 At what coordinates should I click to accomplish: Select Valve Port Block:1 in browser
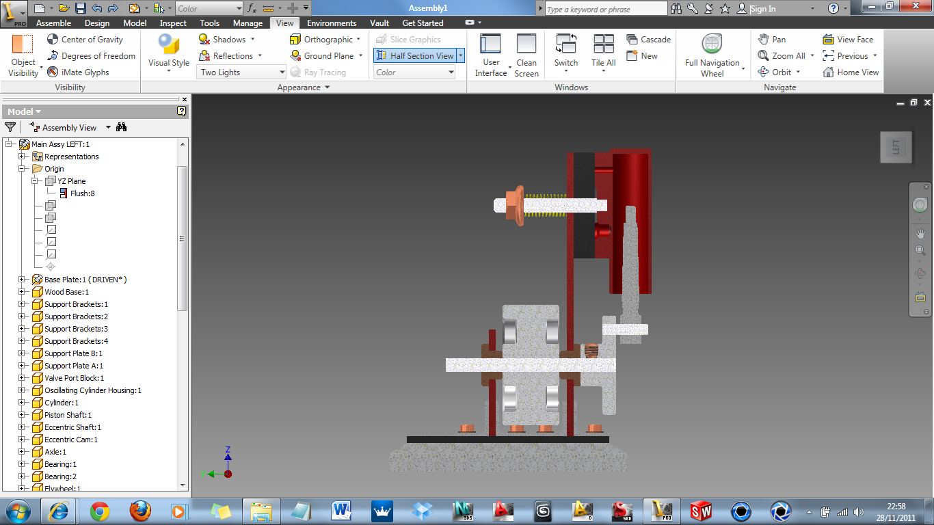pos(74,378)
